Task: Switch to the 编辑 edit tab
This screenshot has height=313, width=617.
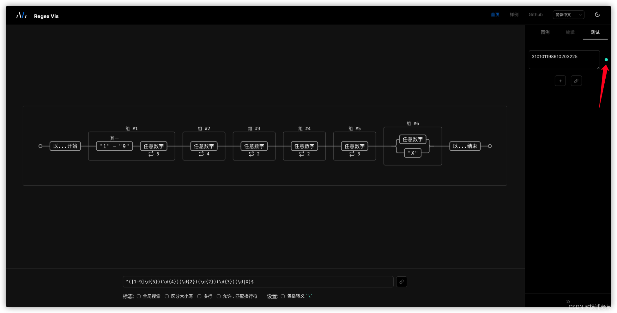Action: click(x=570, y=32)
